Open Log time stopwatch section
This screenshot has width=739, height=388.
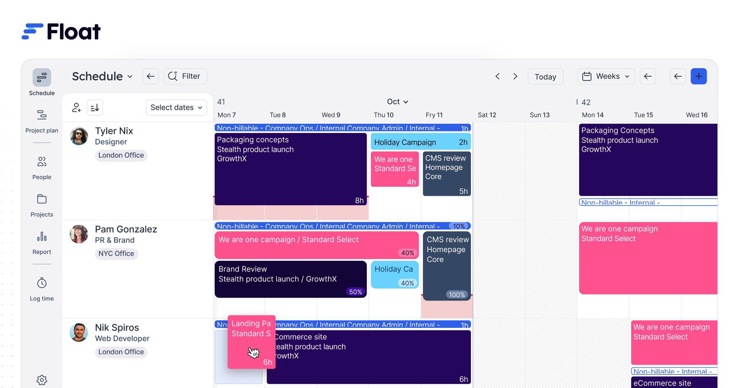click(42, 289)
